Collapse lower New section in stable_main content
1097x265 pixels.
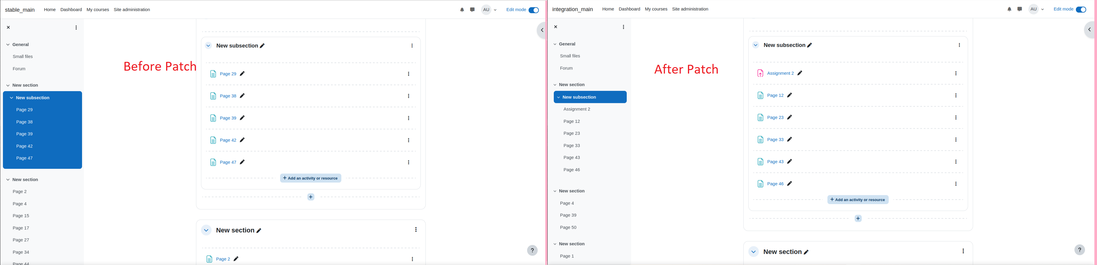pos(206,230)
